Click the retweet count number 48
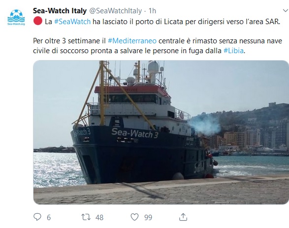 99,218
